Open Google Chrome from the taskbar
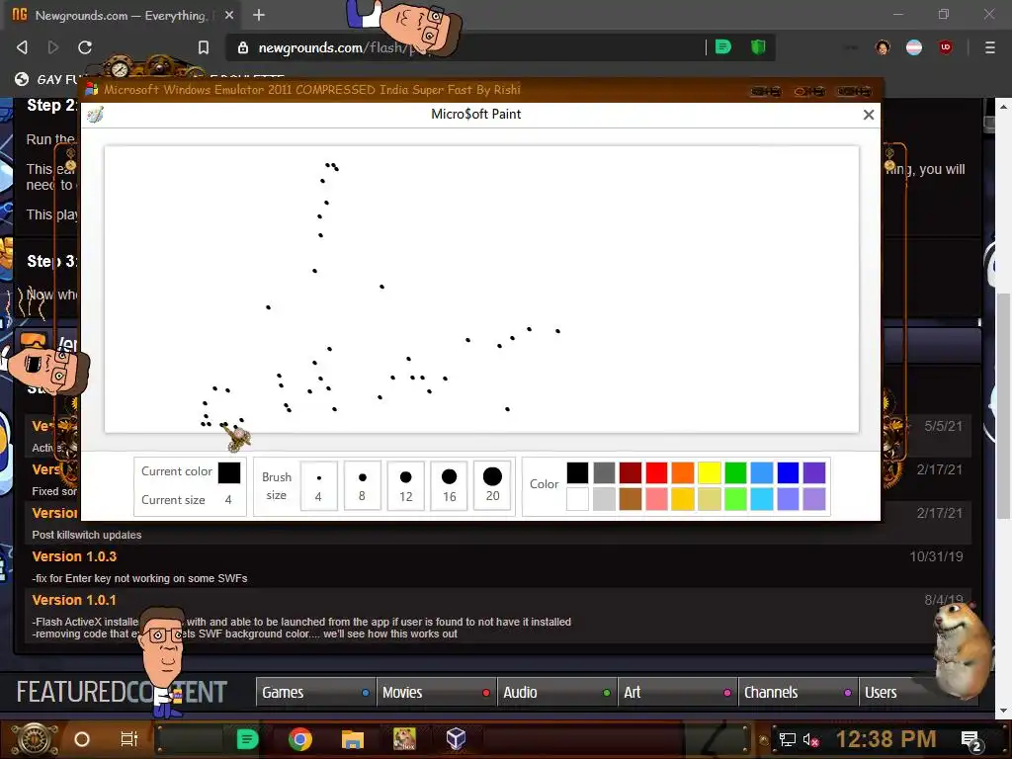This screenshot has width=1012, height=759. point(300,739)
